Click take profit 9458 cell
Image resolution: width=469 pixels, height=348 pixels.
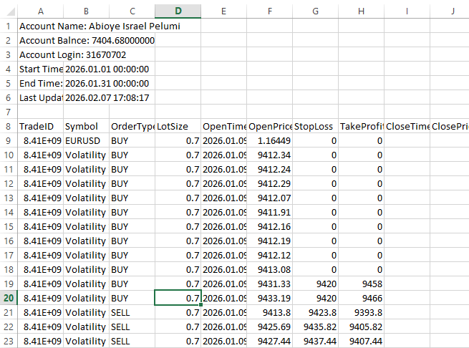pyautogui.click(x=361, y=284)
